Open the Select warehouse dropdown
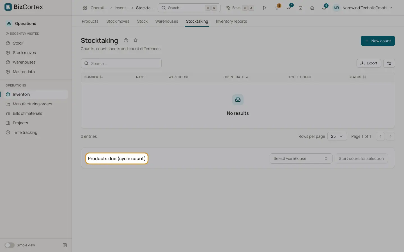404x252 pixels. click(x=301, y=158)
